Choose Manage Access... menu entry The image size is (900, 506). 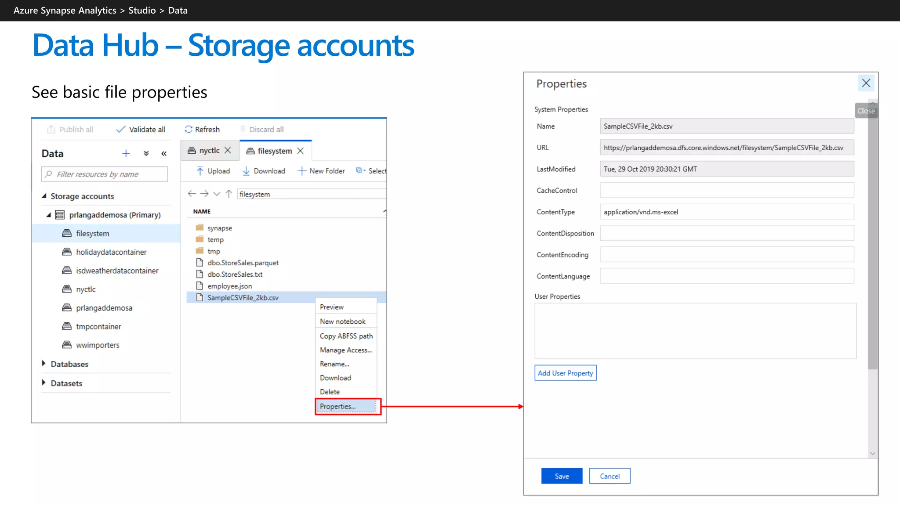(346, 350)
